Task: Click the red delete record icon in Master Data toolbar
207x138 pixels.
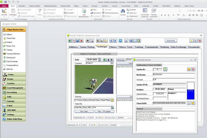Action: click(x=82, y=41)
